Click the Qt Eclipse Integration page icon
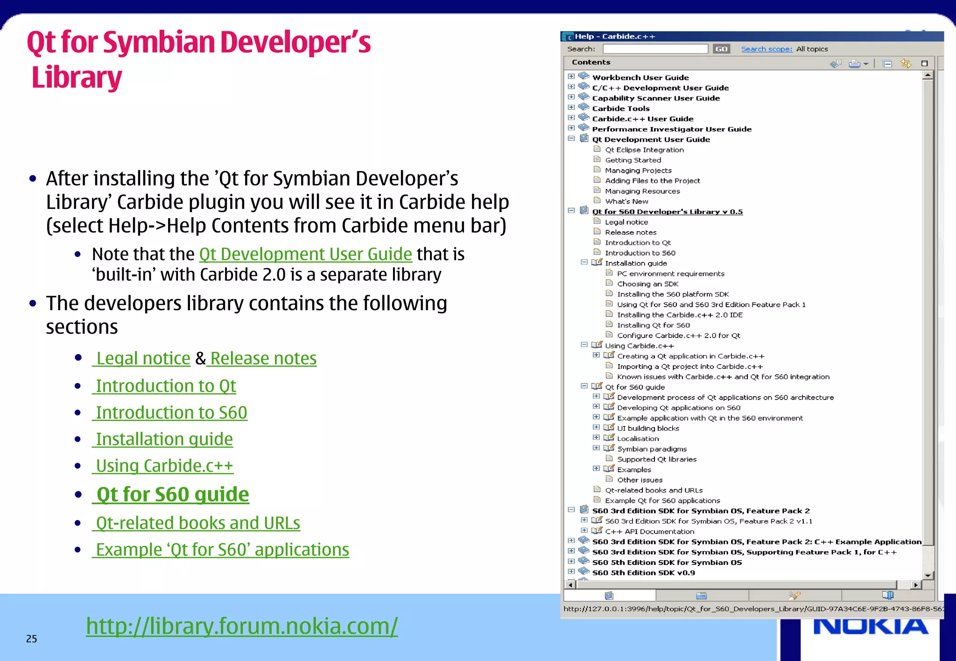This screenshot has height=661, width=956. click(x=597, y=149)
